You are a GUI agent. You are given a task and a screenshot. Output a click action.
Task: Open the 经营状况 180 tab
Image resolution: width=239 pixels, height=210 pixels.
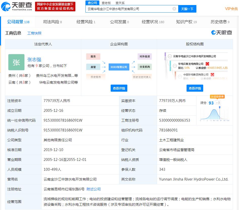(x=153, y=22)
